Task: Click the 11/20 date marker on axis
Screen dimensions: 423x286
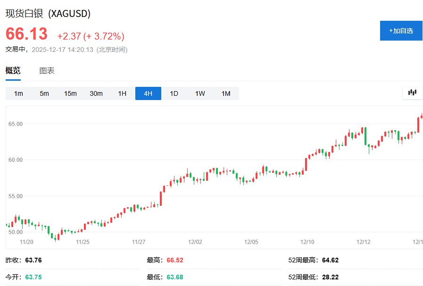Action: point(26,242)
